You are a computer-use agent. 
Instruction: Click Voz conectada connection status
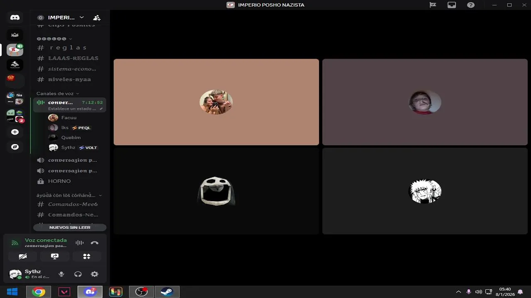tap(46, 240)
